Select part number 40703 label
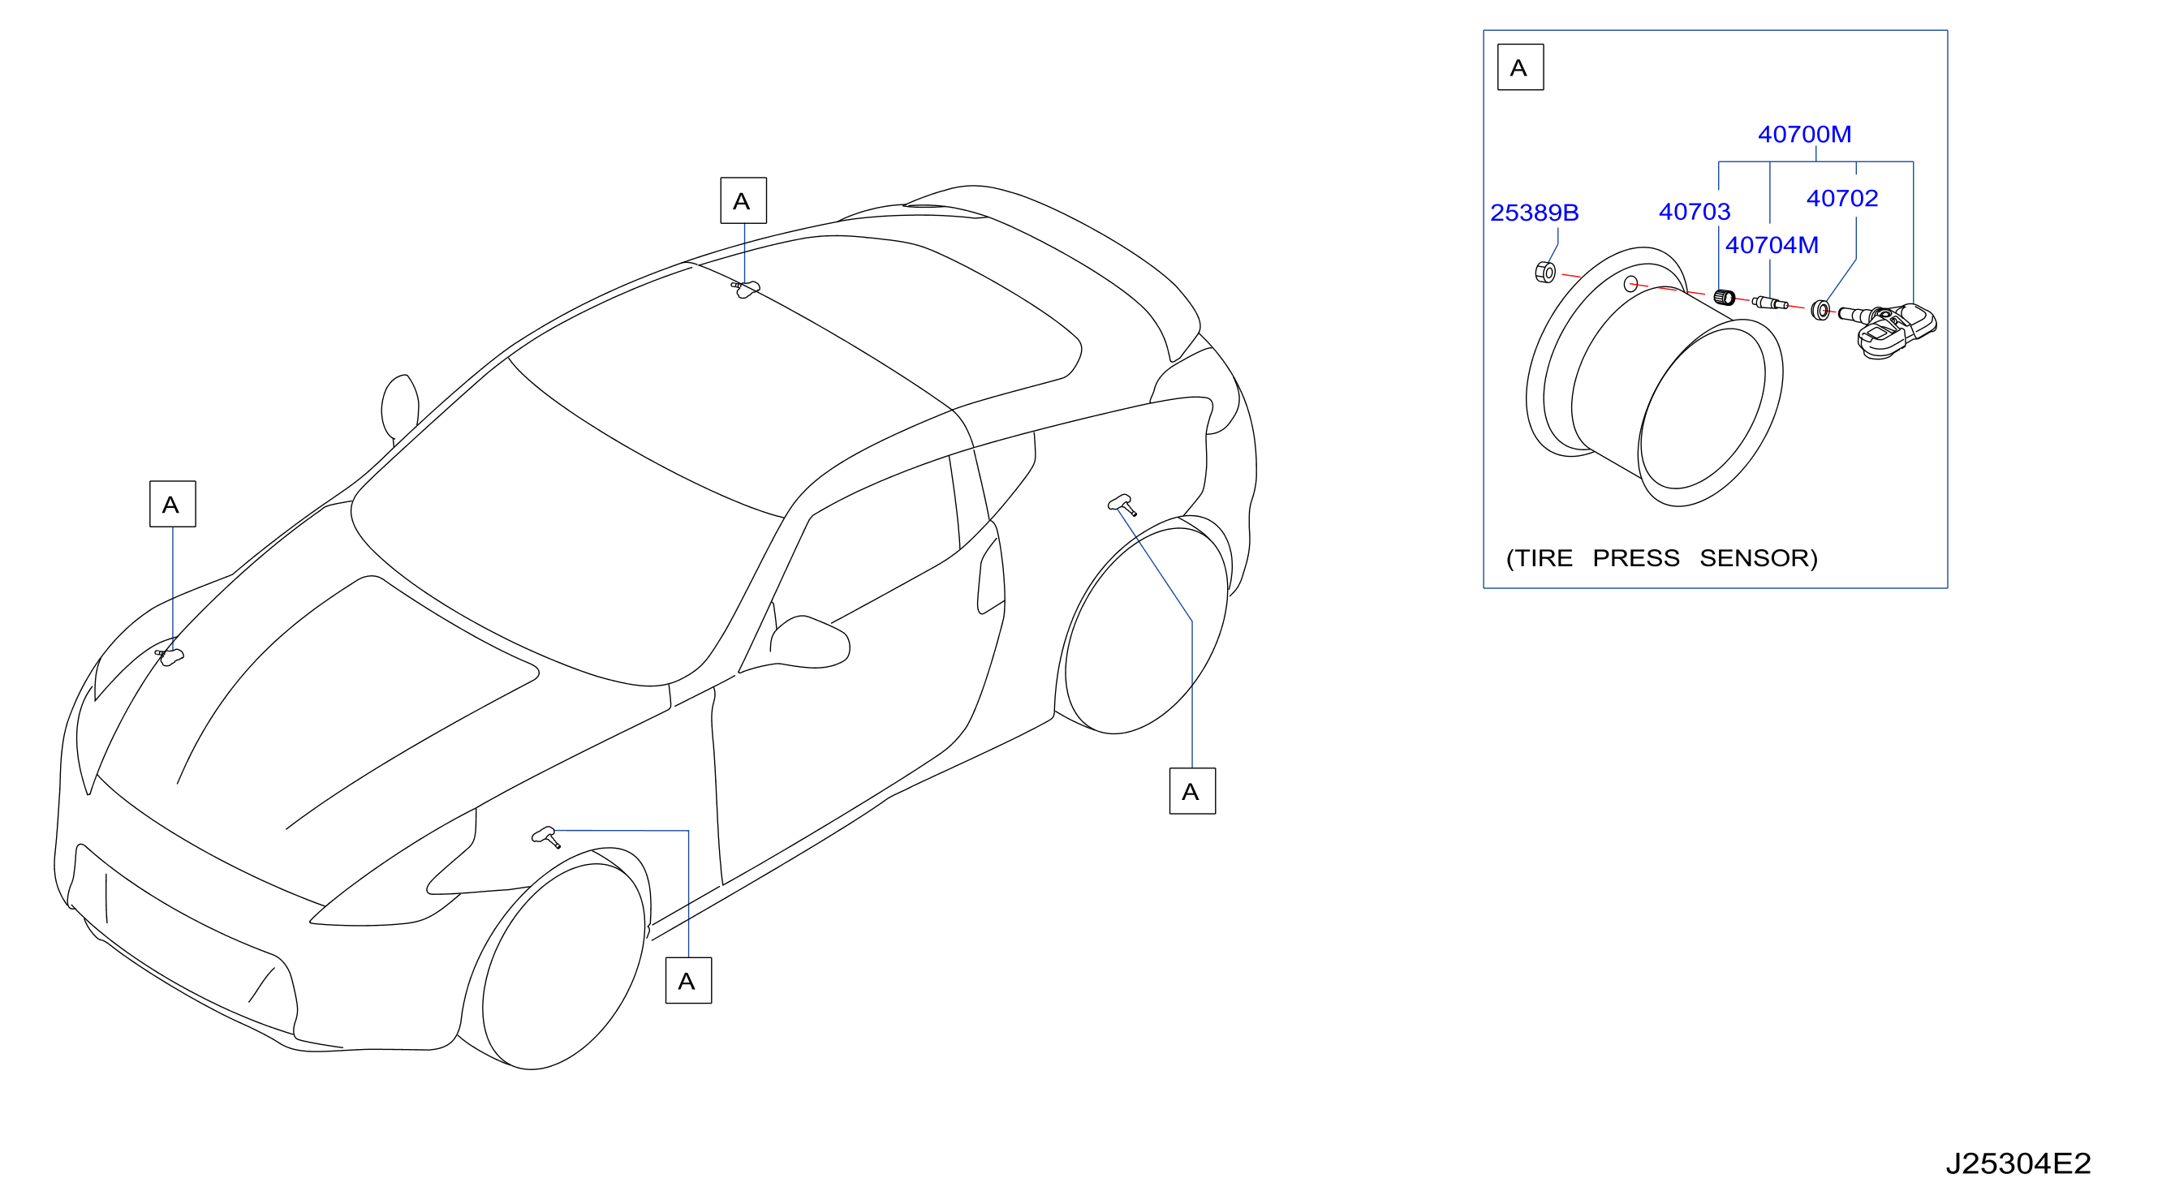 pyautogui.click(x=1695, y=212)
